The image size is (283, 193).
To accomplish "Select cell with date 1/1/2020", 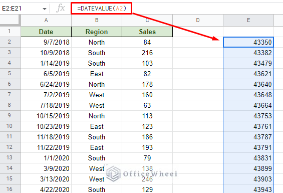I will [46, 158].
